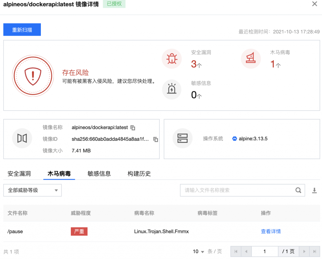Screen dimensions: 322x259
Task: Click the 存在风险 risk status heading
Action: point(75,72)
